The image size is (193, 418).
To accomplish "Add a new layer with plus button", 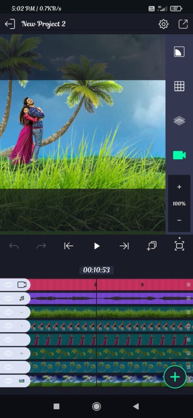I will [x=175, y=377].
